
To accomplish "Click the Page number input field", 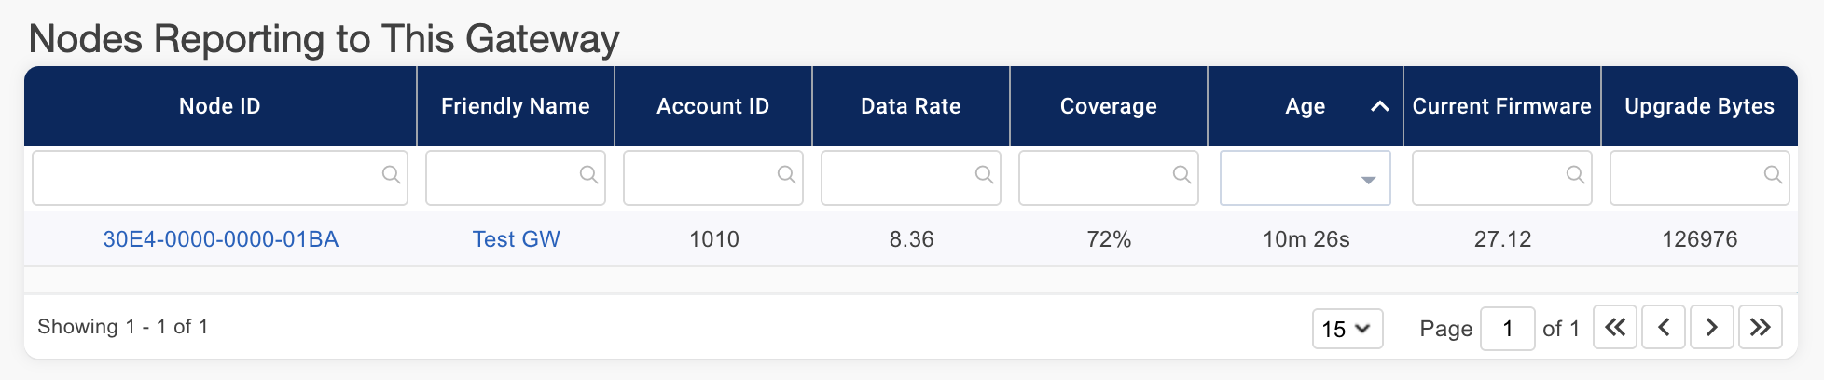I will [x=1507, y=329].
